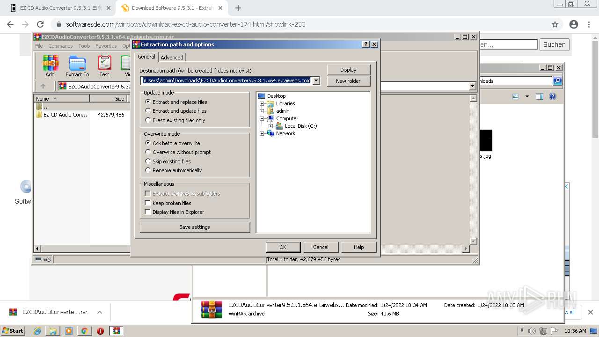Image resolution: width=599 pixels, height=337 pixels.
Task: Click WinRAR's up-one-level arrow icon
Action: pos(43,86)
